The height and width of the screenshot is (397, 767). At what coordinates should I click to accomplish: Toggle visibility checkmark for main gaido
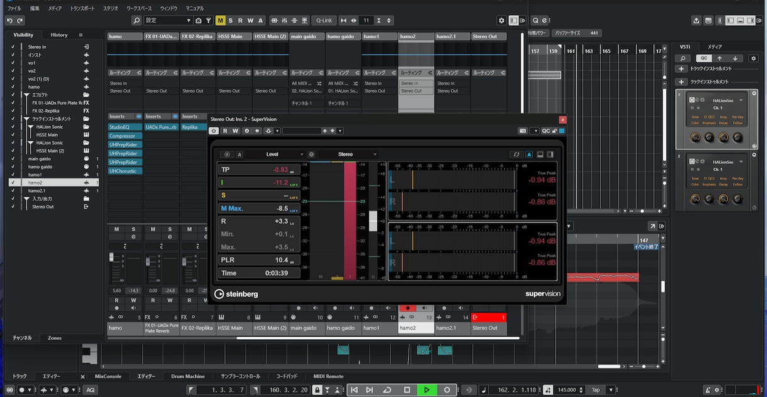click(13, 159)
